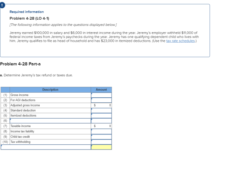Click the Taxable income total cell
234x177 pixels.
pyautogui.click(x=101, y=126)
